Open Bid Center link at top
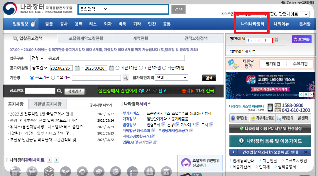This screenshot has height=176, width=318. 289,3
